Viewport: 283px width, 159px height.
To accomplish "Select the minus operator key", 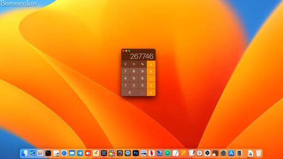I will point(151,79).
